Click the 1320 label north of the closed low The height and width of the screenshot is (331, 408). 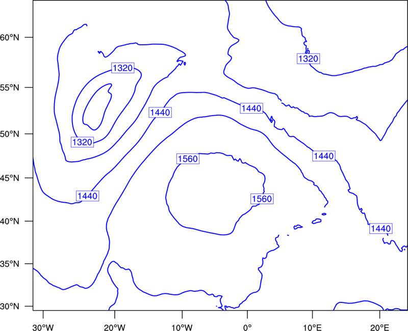click(123, 68)
